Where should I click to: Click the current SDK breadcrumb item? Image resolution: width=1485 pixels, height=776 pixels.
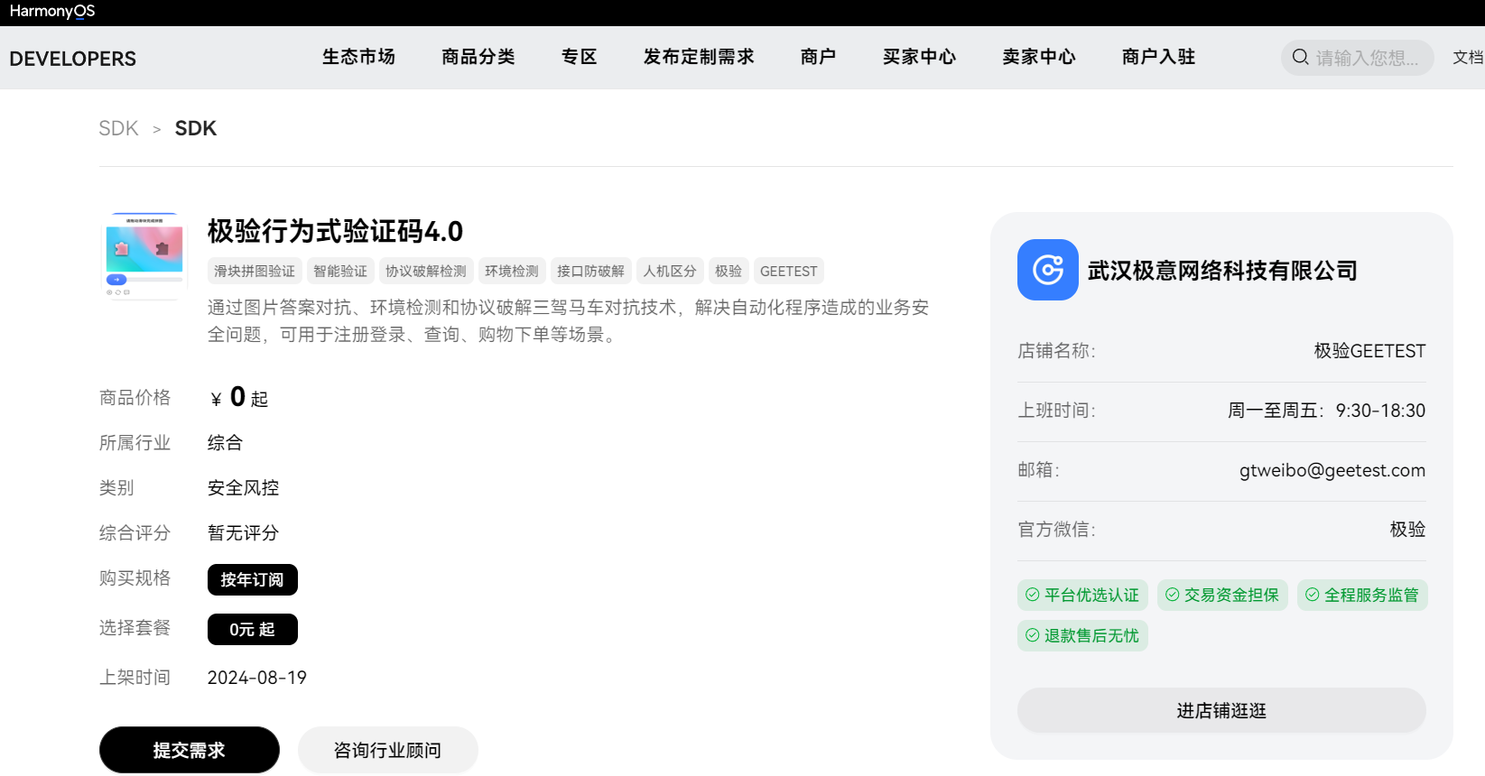pyautogui.click(x=196, y=128)
